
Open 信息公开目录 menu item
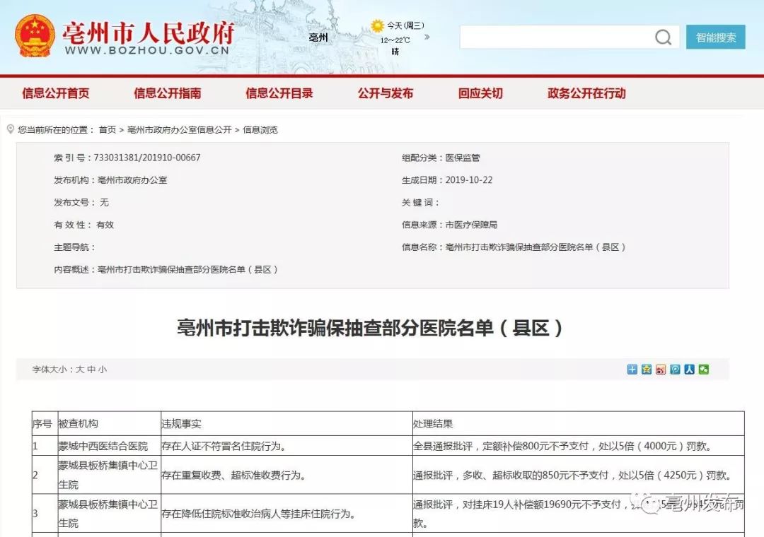[x=279, y=93]
